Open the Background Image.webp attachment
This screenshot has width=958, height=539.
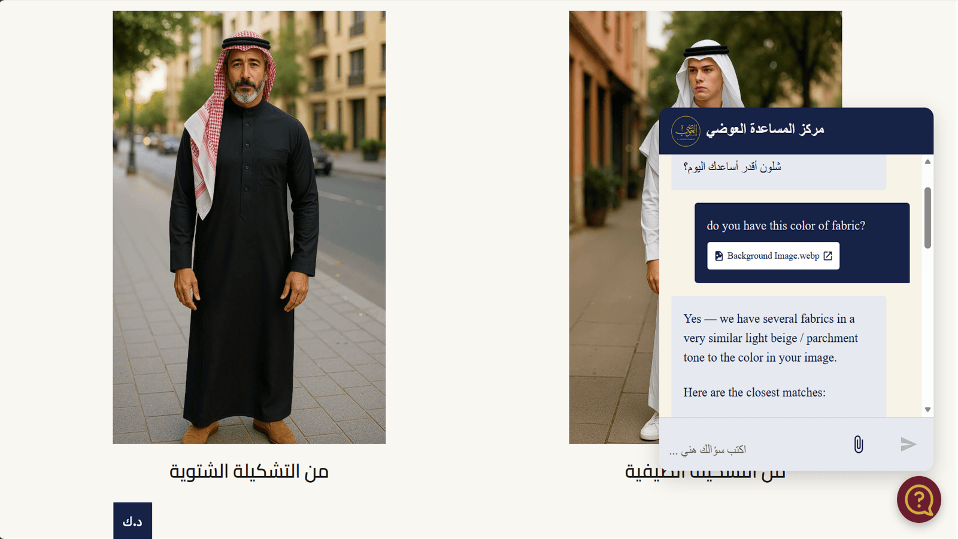[773, 256]
